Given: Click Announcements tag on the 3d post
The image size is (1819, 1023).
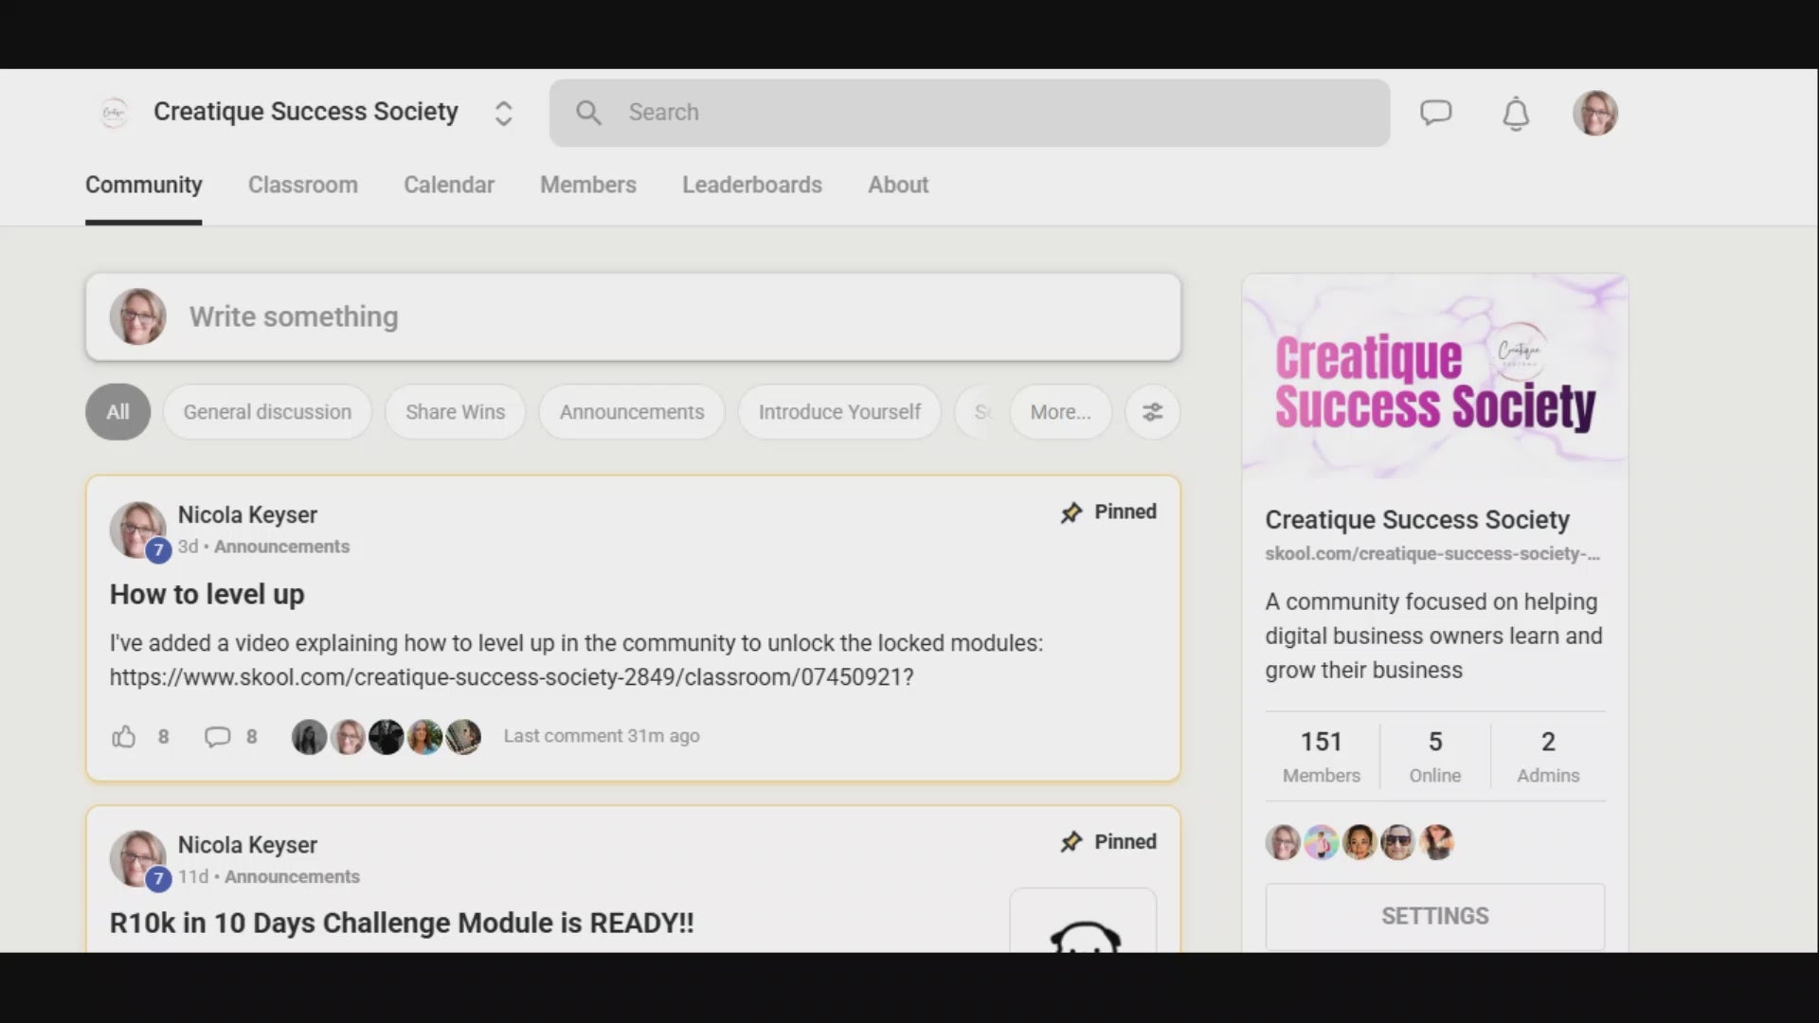Looking at the screenshot, I should click(x=281, y=547).
